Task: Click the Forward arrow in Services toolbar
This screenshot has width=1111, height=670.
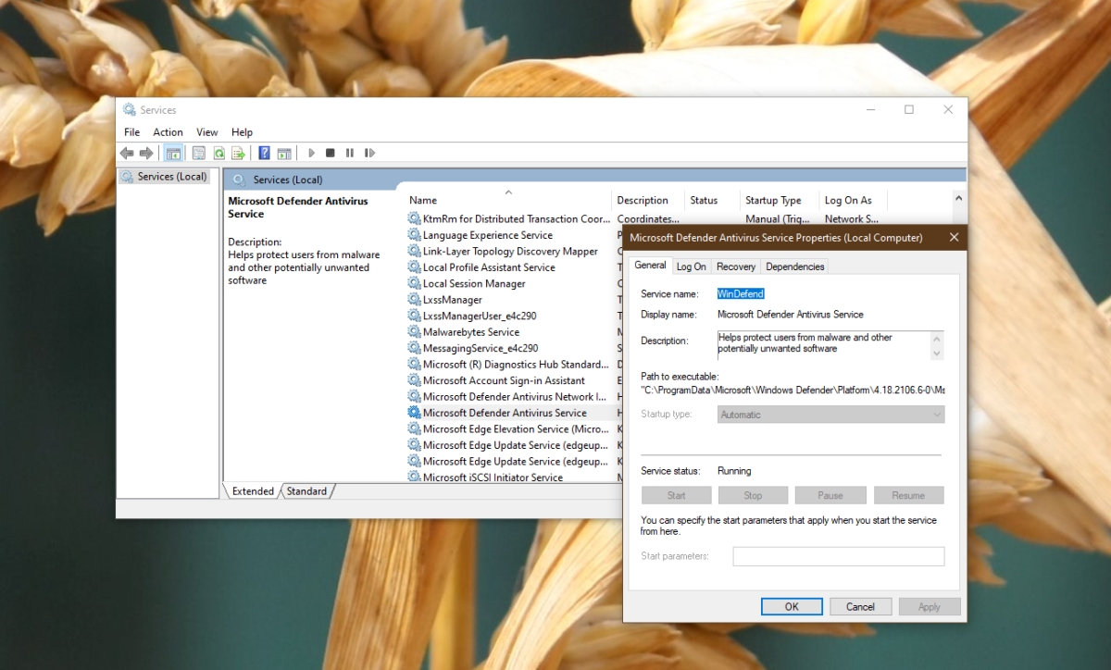Action: 145,153
